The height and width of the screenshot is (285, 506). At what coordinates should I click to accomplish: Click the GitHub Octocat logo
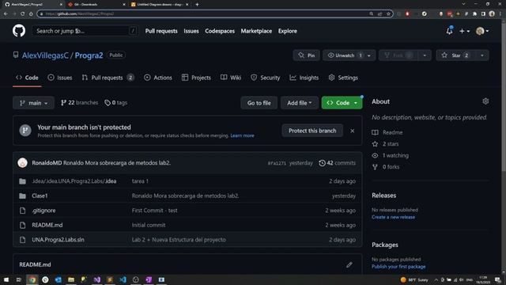pos(19,31)
